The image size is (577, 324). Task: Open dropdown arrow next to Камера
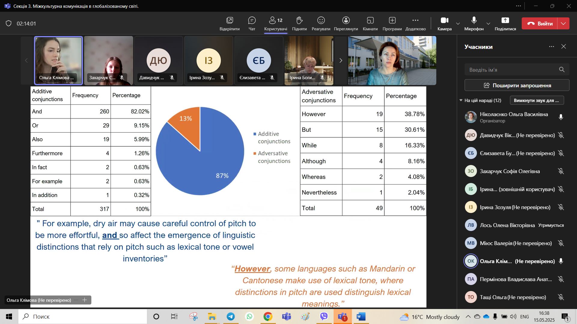click(458, 24)
